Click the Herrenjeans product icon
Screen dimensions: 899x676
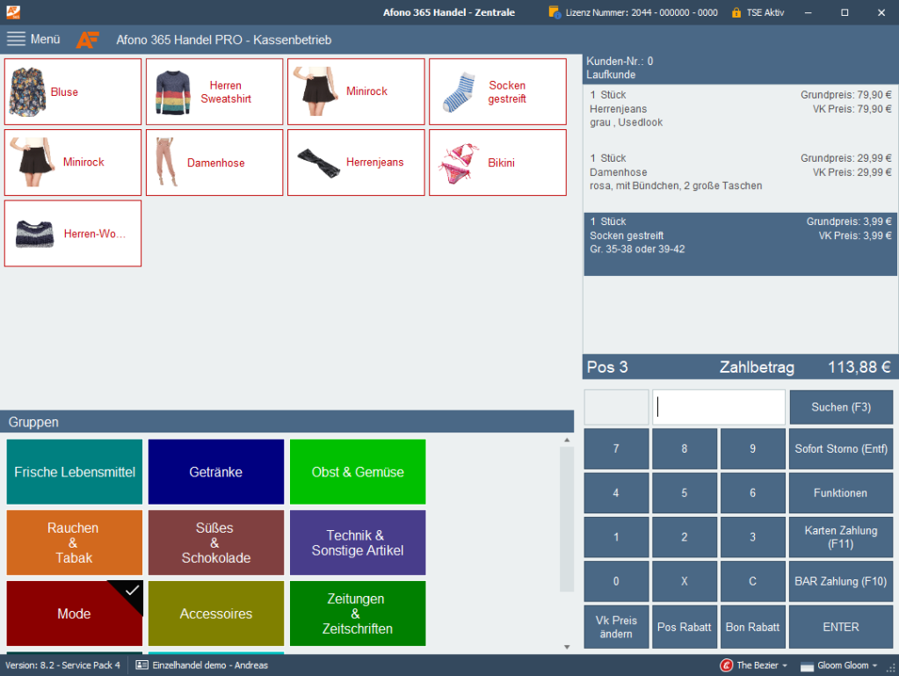(x=316, y=164)
